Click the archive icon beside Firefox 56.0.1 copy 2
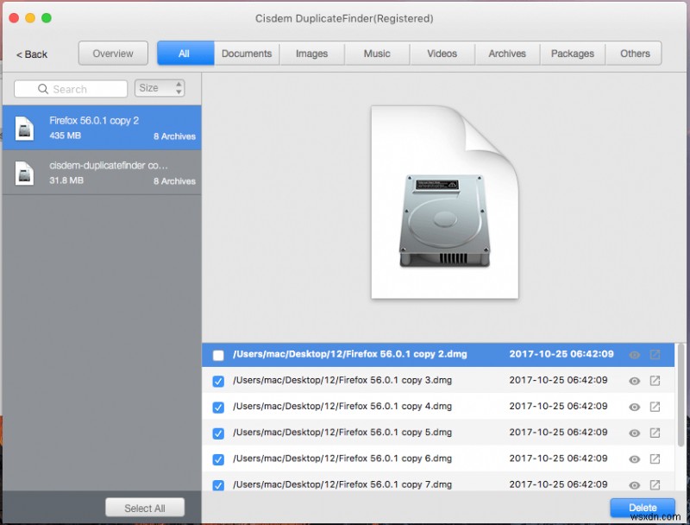The width and height of the screenshot is (690, 525). (23, 127)
